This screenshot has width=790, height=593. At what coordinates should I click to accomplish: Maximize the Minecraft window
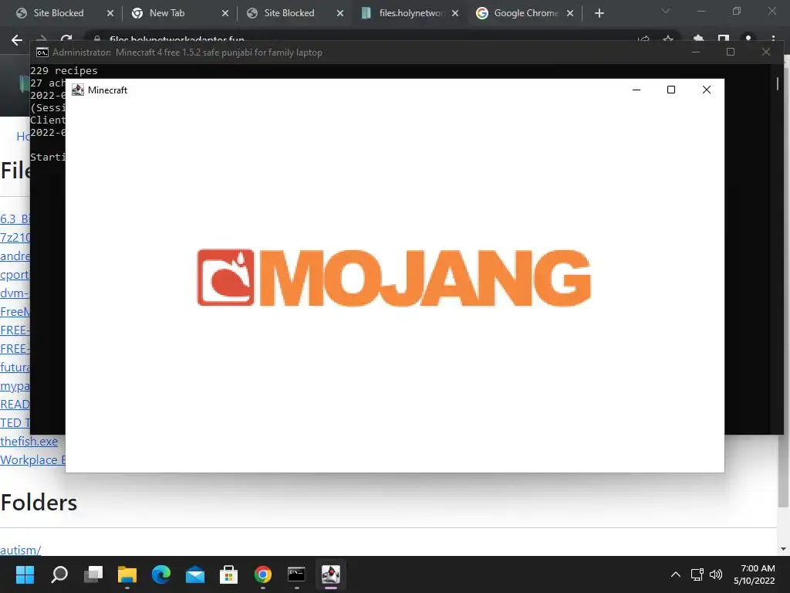[671, 90]
